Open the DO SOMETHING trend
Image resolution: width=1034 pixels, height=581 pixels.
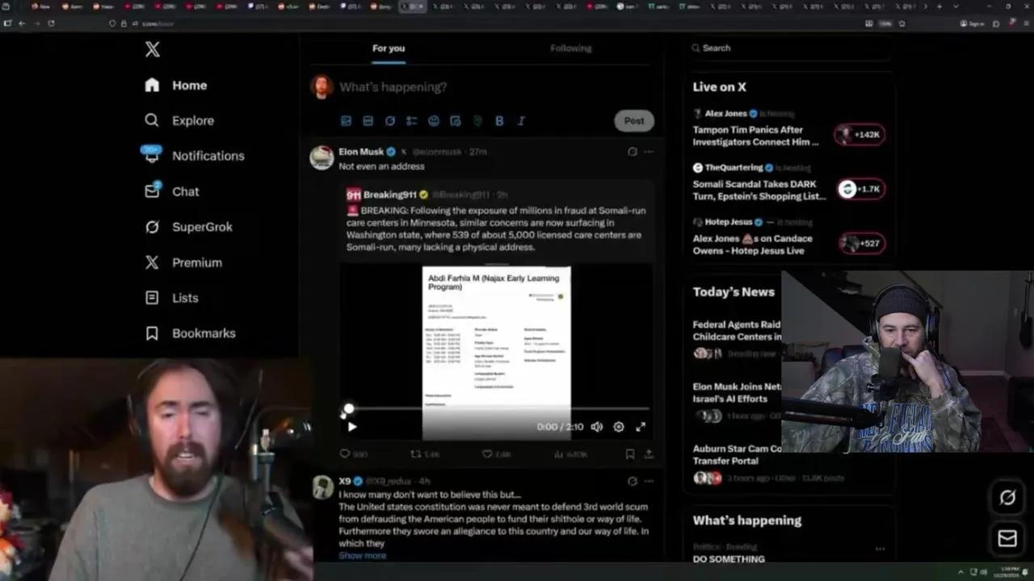pyautogui.click(x=729, y=559)
